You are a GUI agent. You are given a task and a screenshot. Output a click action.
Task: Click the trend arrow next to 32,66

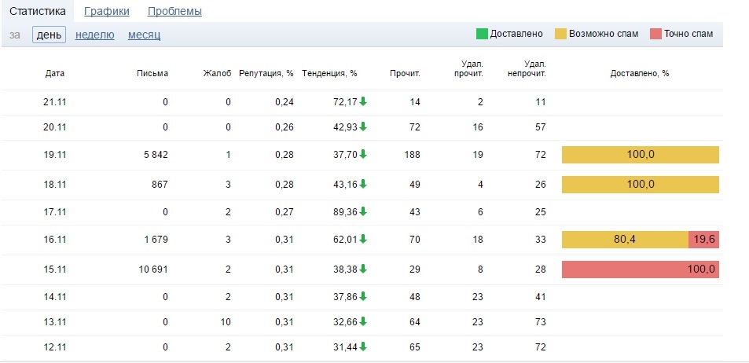tap(363, 321)
